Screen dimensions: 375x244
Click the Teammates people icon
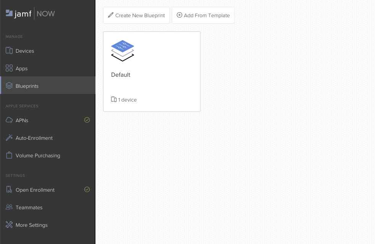coord(9,207)
